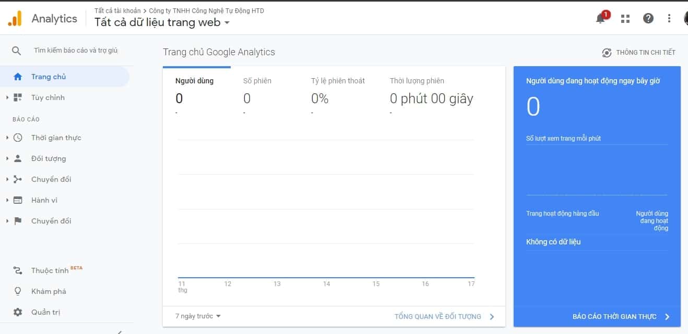
Task: Click the TỔNG QUAN VỀ ĐỐI TƯỢNG link
Action: click(437, 316)
